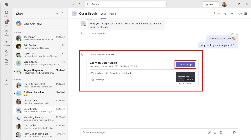Click the 12 mentions label
Image resolution: width=251 pixels, height=140 pixels.
[113, 73]
